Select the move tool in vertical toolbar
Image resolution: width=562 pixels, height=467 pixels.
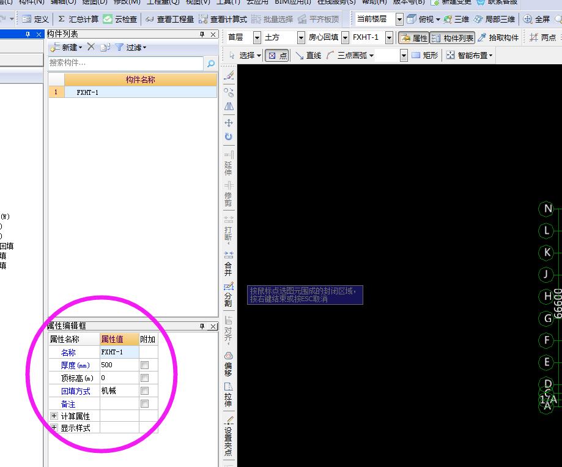[229, 123]
